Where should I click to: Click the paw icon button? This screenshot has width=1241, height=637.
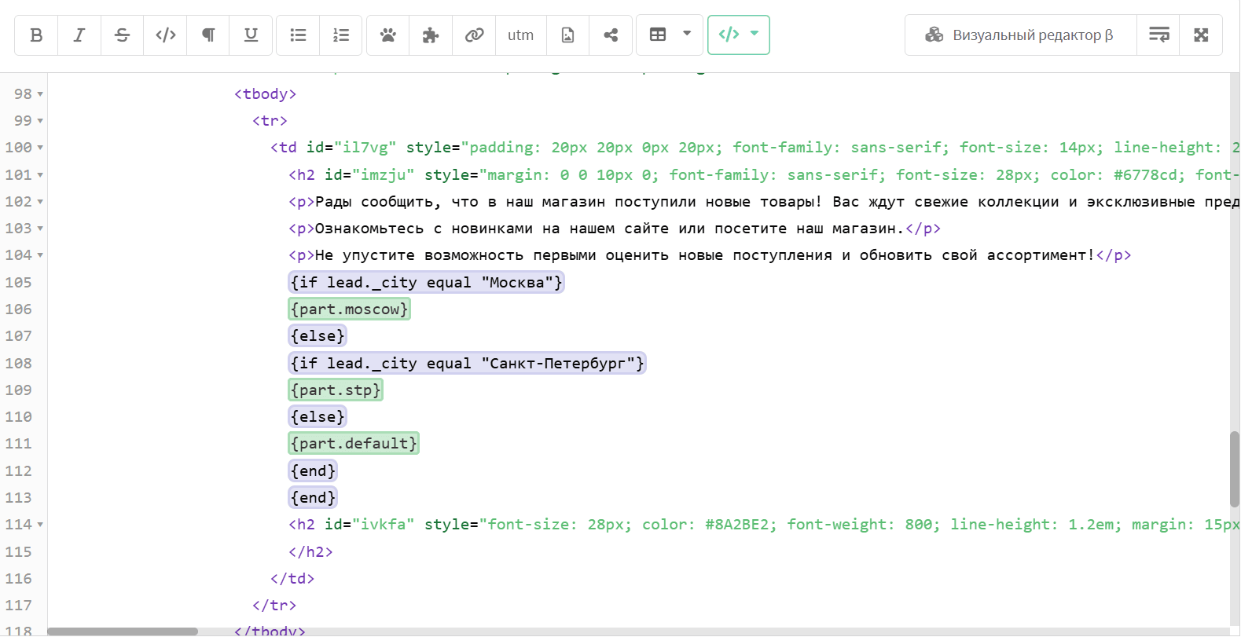[388, 35]
